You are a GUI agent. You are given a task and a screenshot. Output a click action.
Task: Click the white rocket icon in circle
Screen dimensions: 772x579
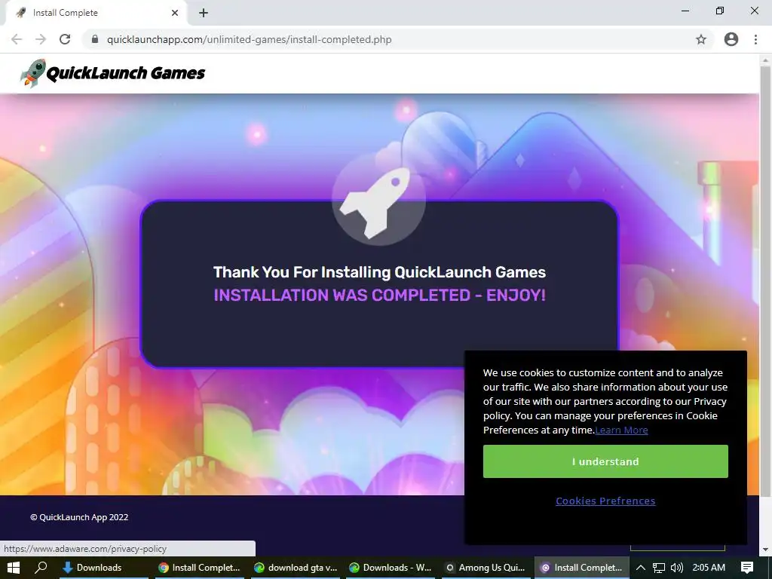(x=378, y=201)
